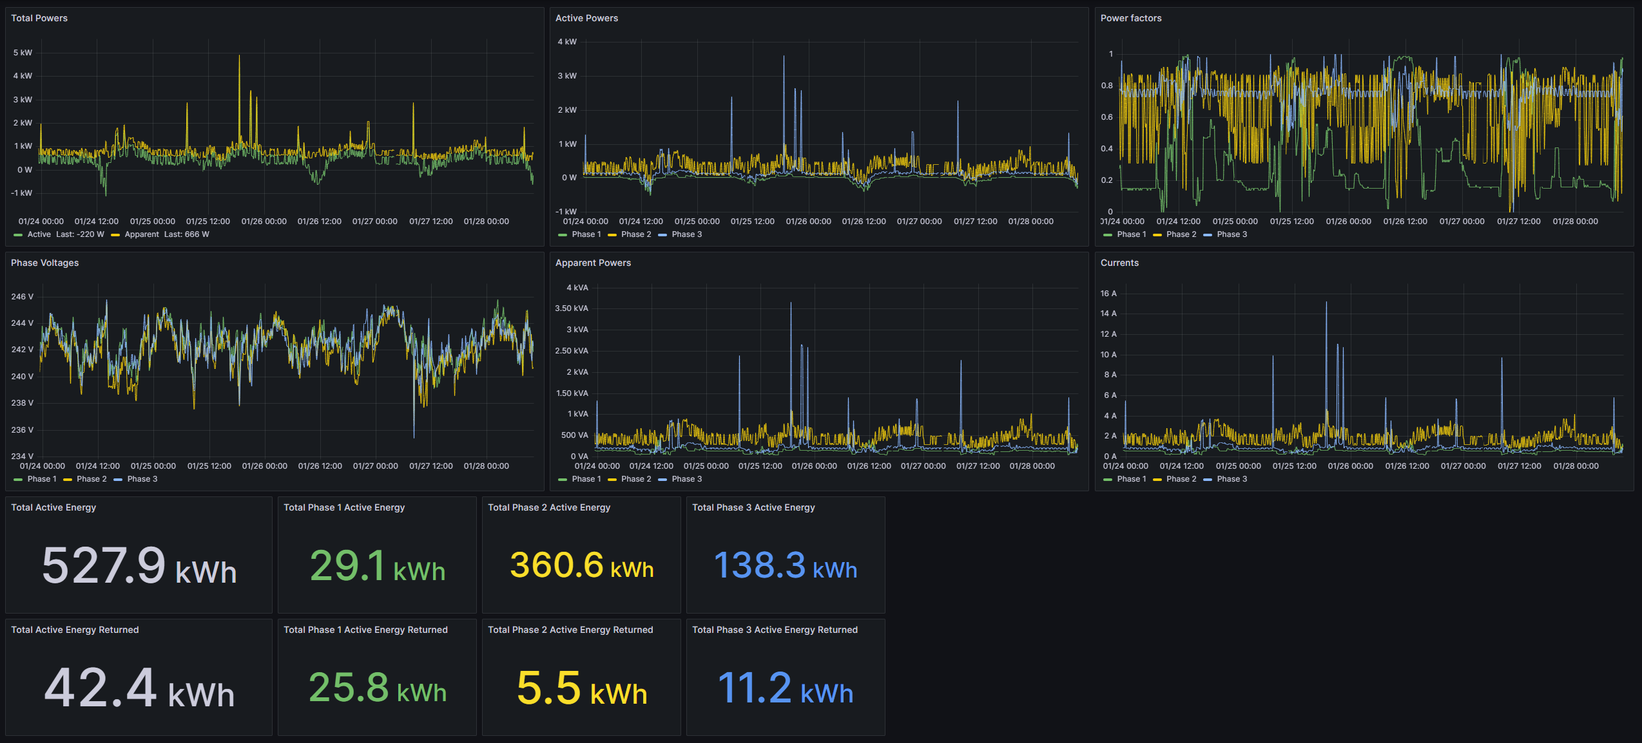Toggle Phase 2 in Currents legend
Screen dimensions: 1642x743
point(1181,479)
